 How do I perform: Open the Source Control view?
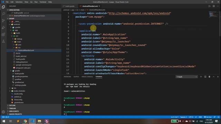pyautogui.click(x=3, y=21)
